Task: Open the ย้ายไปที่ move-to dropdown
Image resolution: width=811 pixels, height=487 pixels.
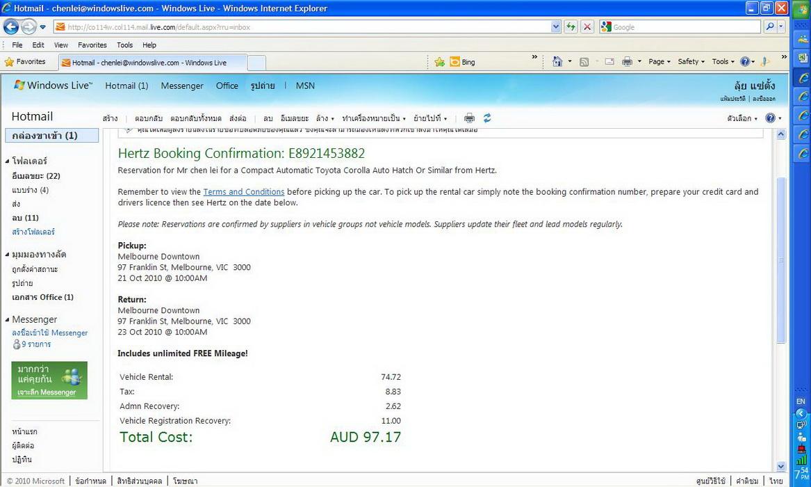Action: [430, 118]
